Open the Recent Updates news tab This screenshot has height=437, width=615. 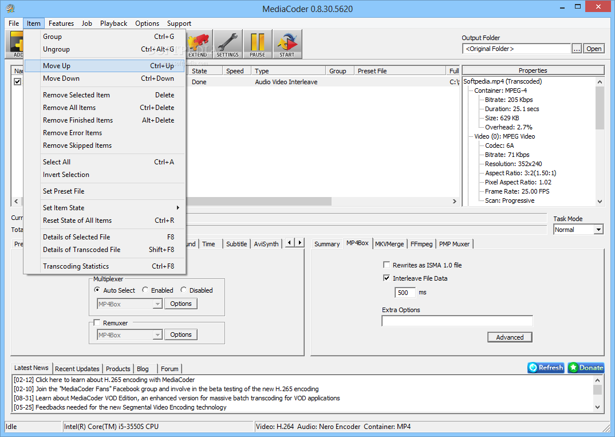tap(77, 368)
